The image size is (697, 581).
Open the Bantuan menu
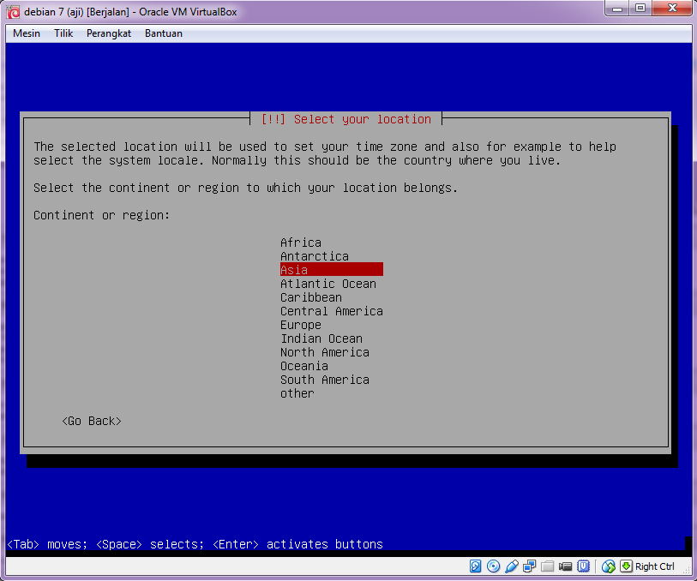coord(164,33)
